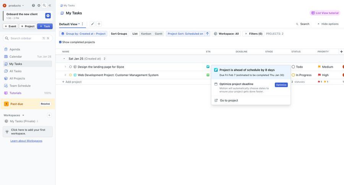Change Medium priority flag
This screenshot has width=344, height=185.
325,67
